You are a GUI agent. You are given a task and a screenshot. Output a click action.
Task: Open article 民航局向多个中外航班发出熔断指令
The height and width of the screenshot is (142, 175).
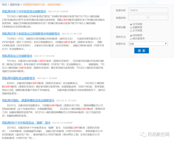24,11
